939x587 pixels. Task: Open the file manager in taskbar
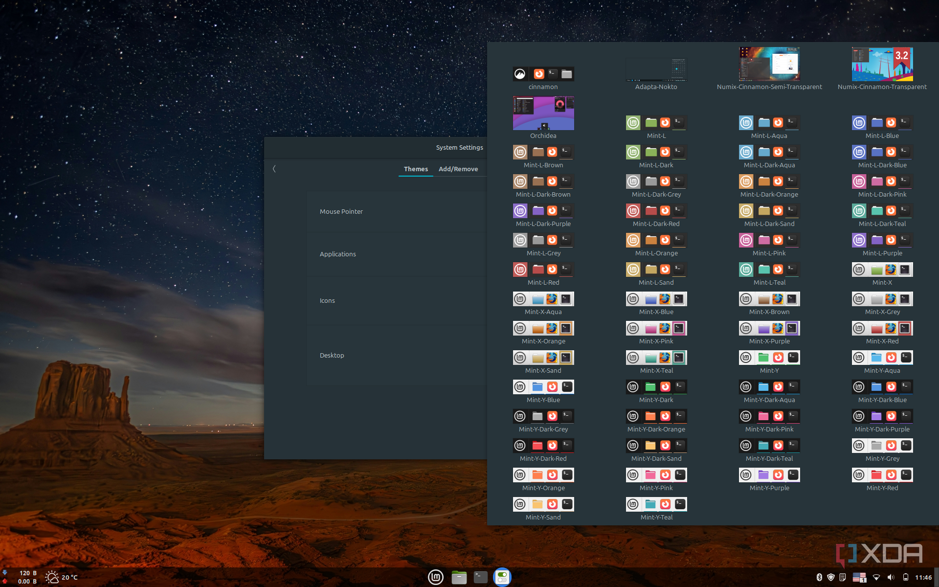[459, 577]
